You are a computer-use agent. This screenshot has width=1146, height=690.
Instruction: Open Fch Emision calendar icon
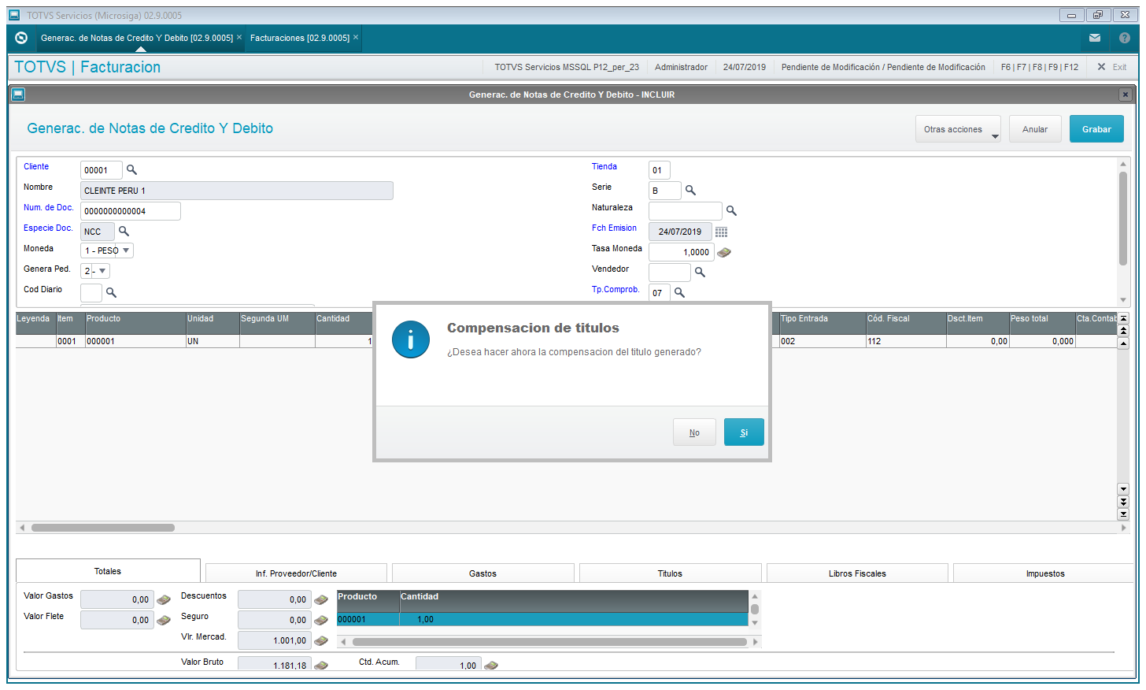tap(721, 232)
